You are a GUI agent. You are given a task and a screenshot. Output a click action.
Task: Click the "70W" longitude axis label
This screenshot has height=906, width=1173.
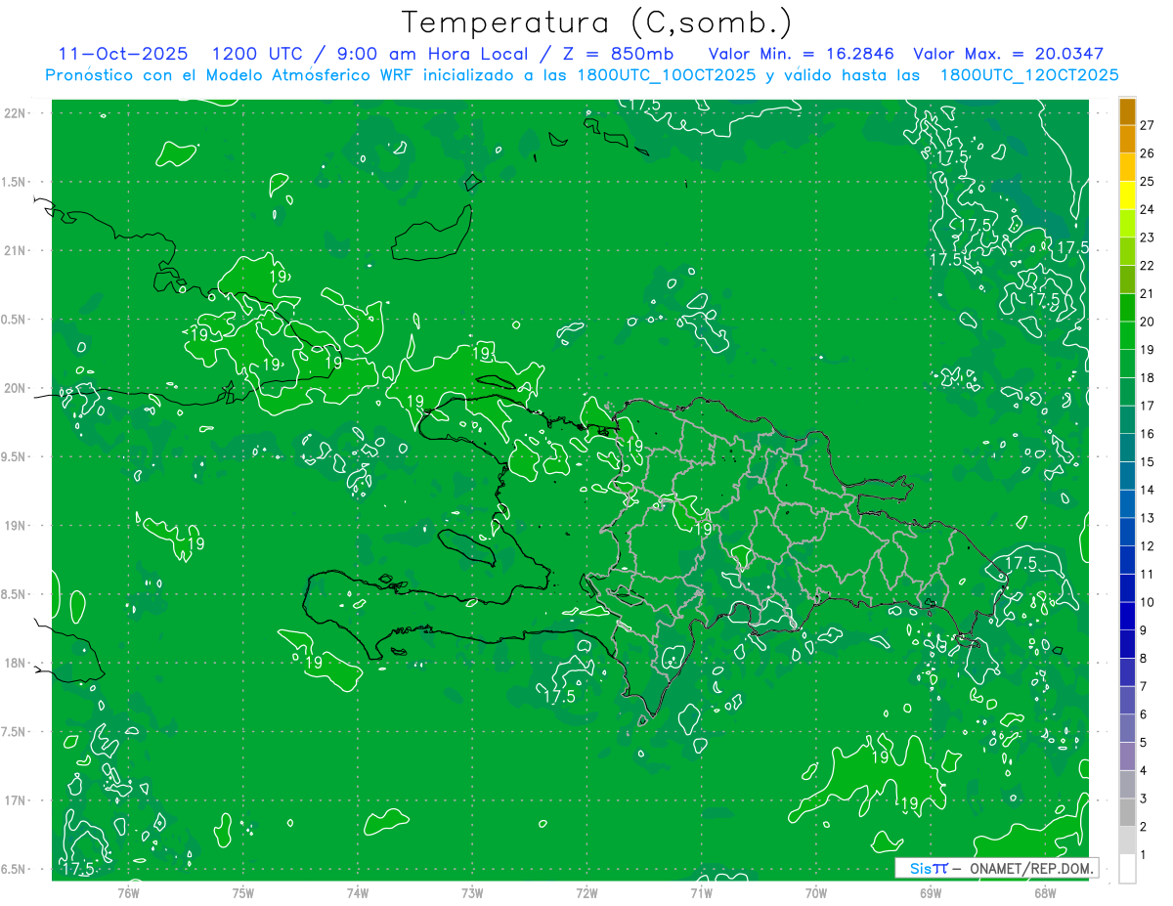(816, 892)
